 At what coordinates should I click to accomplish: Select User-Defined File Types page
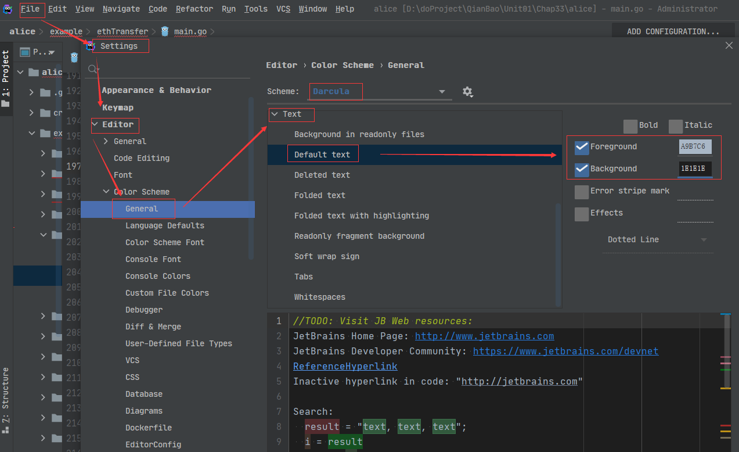pyautogui.click(x=179, y=343)
